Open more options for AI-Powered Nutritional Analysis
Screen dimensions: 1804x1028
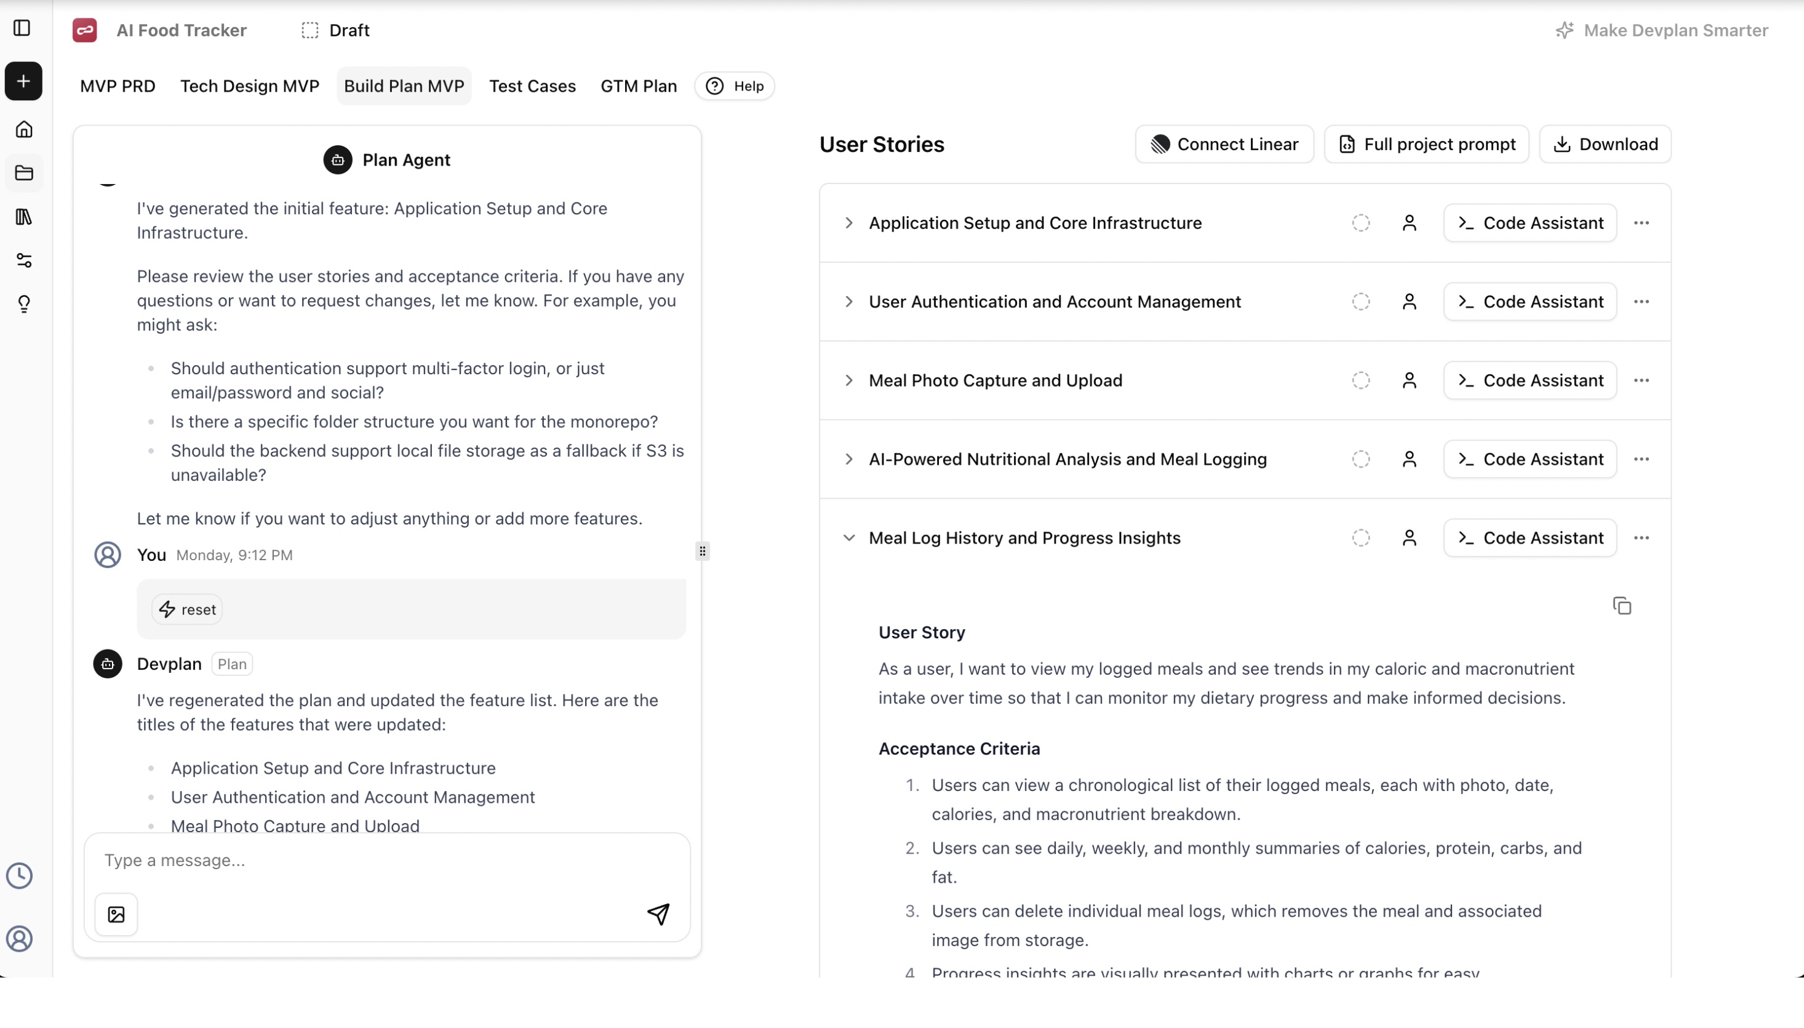click(1642, 460)
